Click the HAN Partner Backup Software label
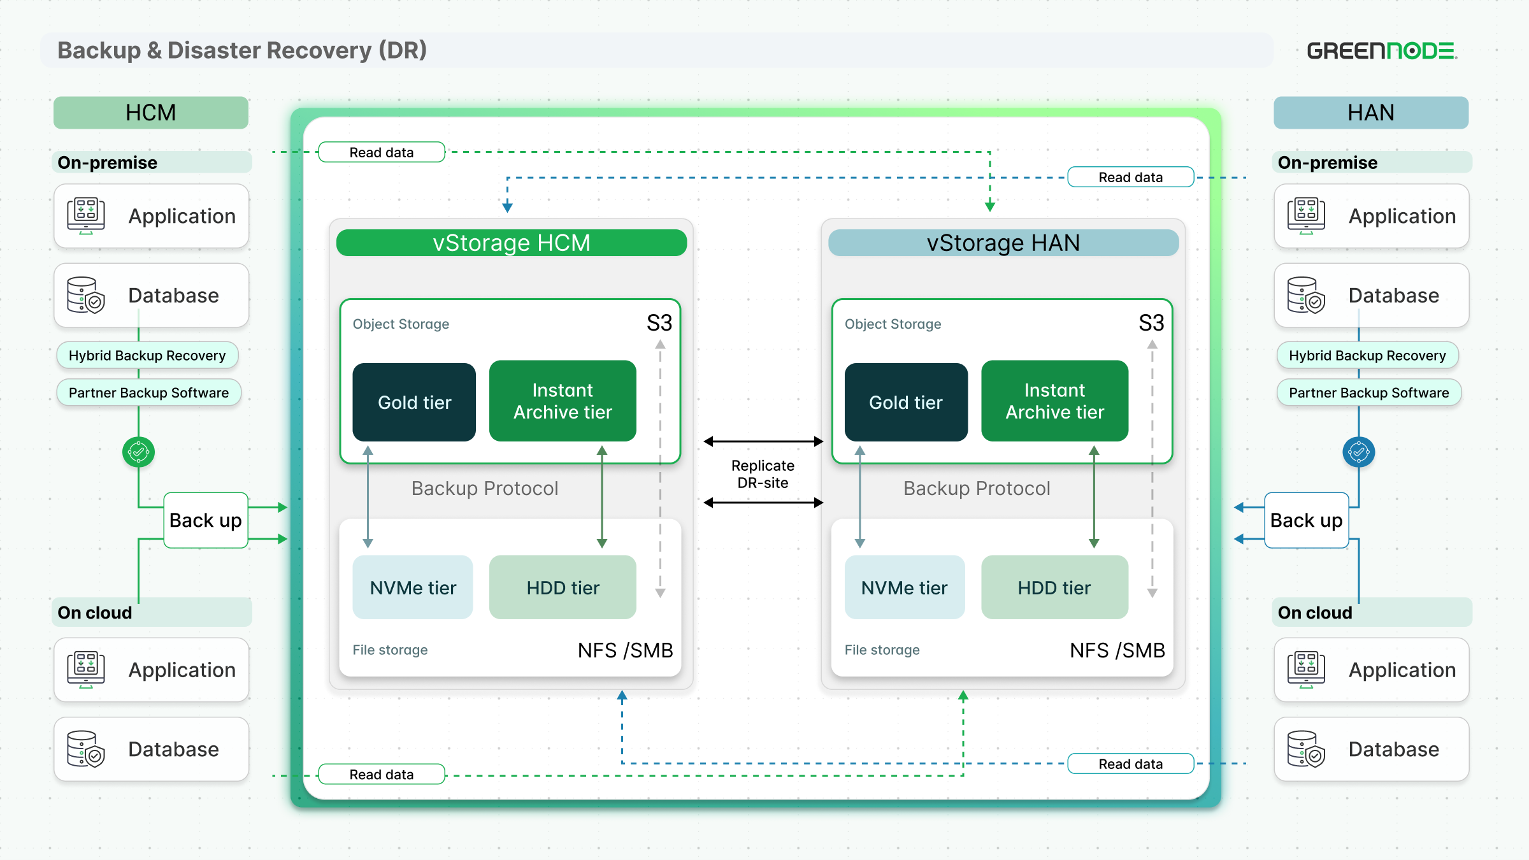 (1369, 392)
